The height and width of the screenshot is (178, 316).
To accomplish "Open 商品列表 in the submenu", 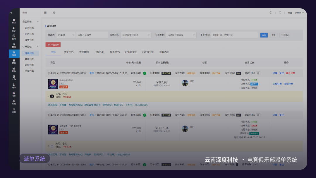I will [x=29, y=28].
